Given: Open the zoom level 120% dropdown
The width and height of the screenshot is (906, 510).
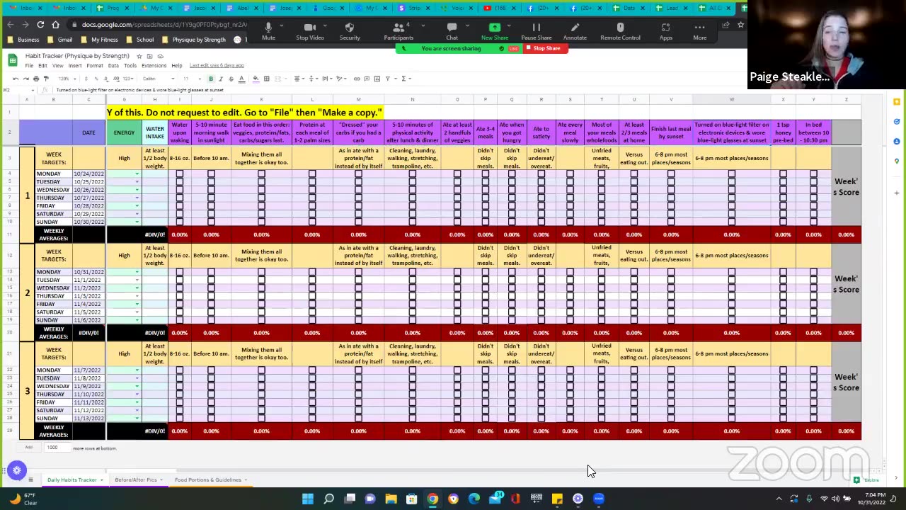Looking at the screenshot, I should 66,79.
